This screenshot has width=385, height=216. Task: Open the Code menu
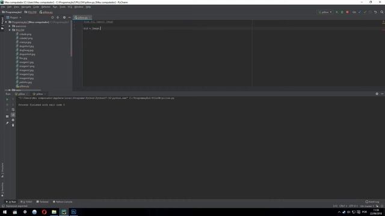36,7
